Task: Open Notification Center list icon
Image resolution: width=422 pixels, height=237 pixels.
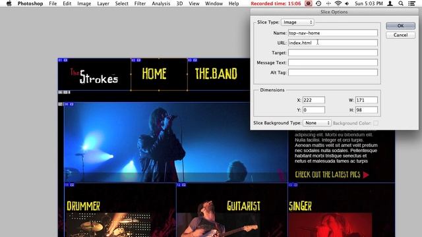Action: pos(411,3)
